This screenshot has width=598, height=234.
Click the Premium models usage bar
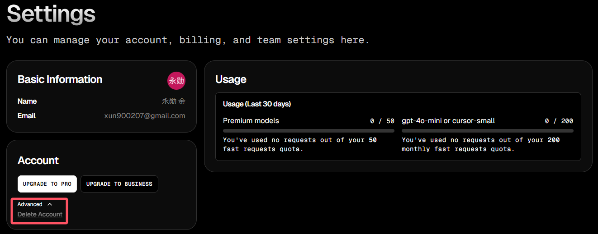click(308, 131)
